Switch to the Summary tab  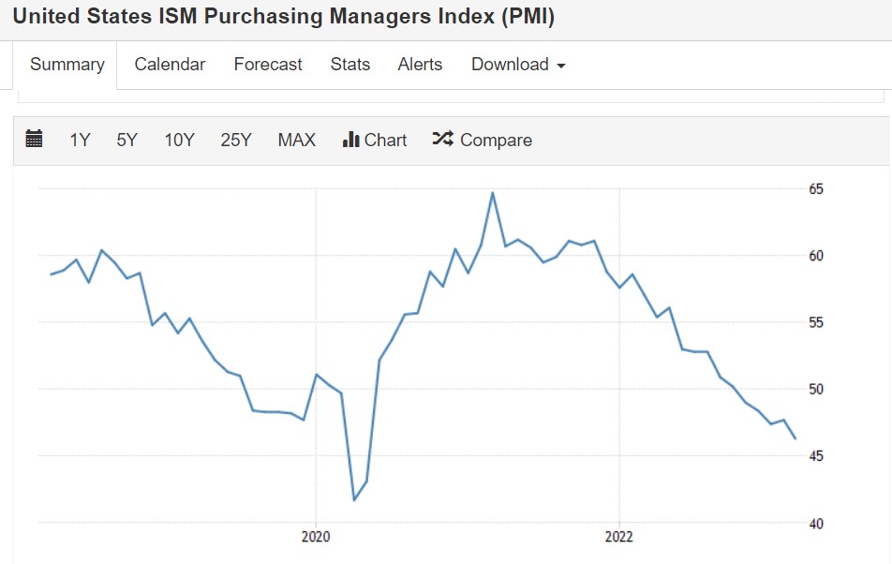pos(67,65)
